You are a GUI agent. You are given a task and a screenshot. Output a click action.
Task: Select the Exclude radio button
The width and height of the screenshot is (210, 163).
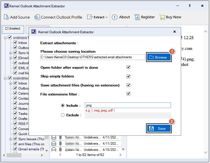click(63, 115)
